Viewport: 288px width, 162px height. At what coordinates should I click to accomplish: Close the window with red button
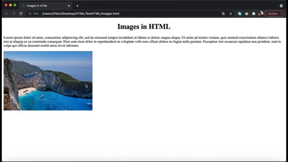coord(6,5)
